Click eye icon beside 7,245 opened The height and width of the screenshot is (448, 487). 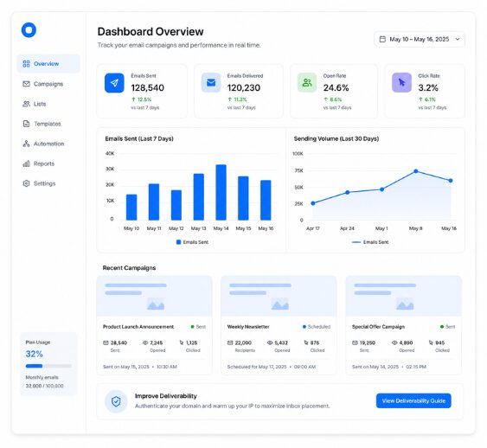[x=145, y=342]
